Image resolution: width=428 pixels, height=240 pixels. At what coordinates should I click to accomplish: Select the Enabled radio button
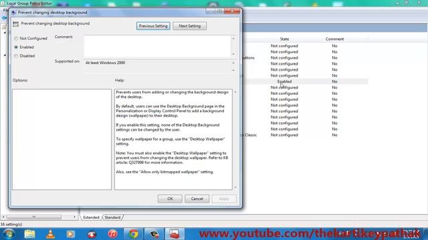(16, 47)
